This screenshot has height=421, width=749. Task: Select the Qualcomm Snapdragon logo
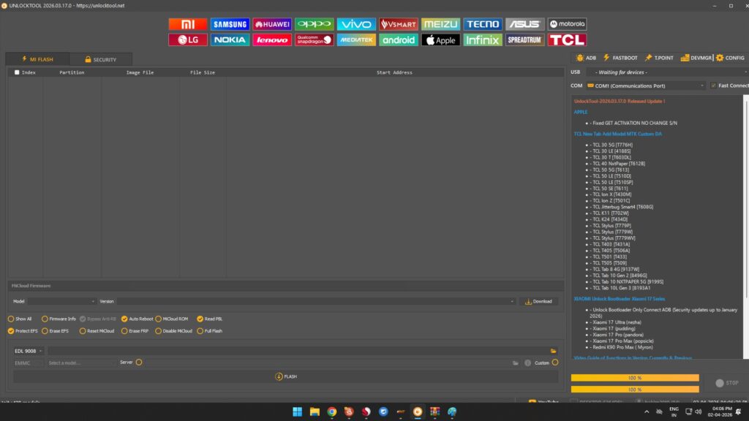pos(314,39)
